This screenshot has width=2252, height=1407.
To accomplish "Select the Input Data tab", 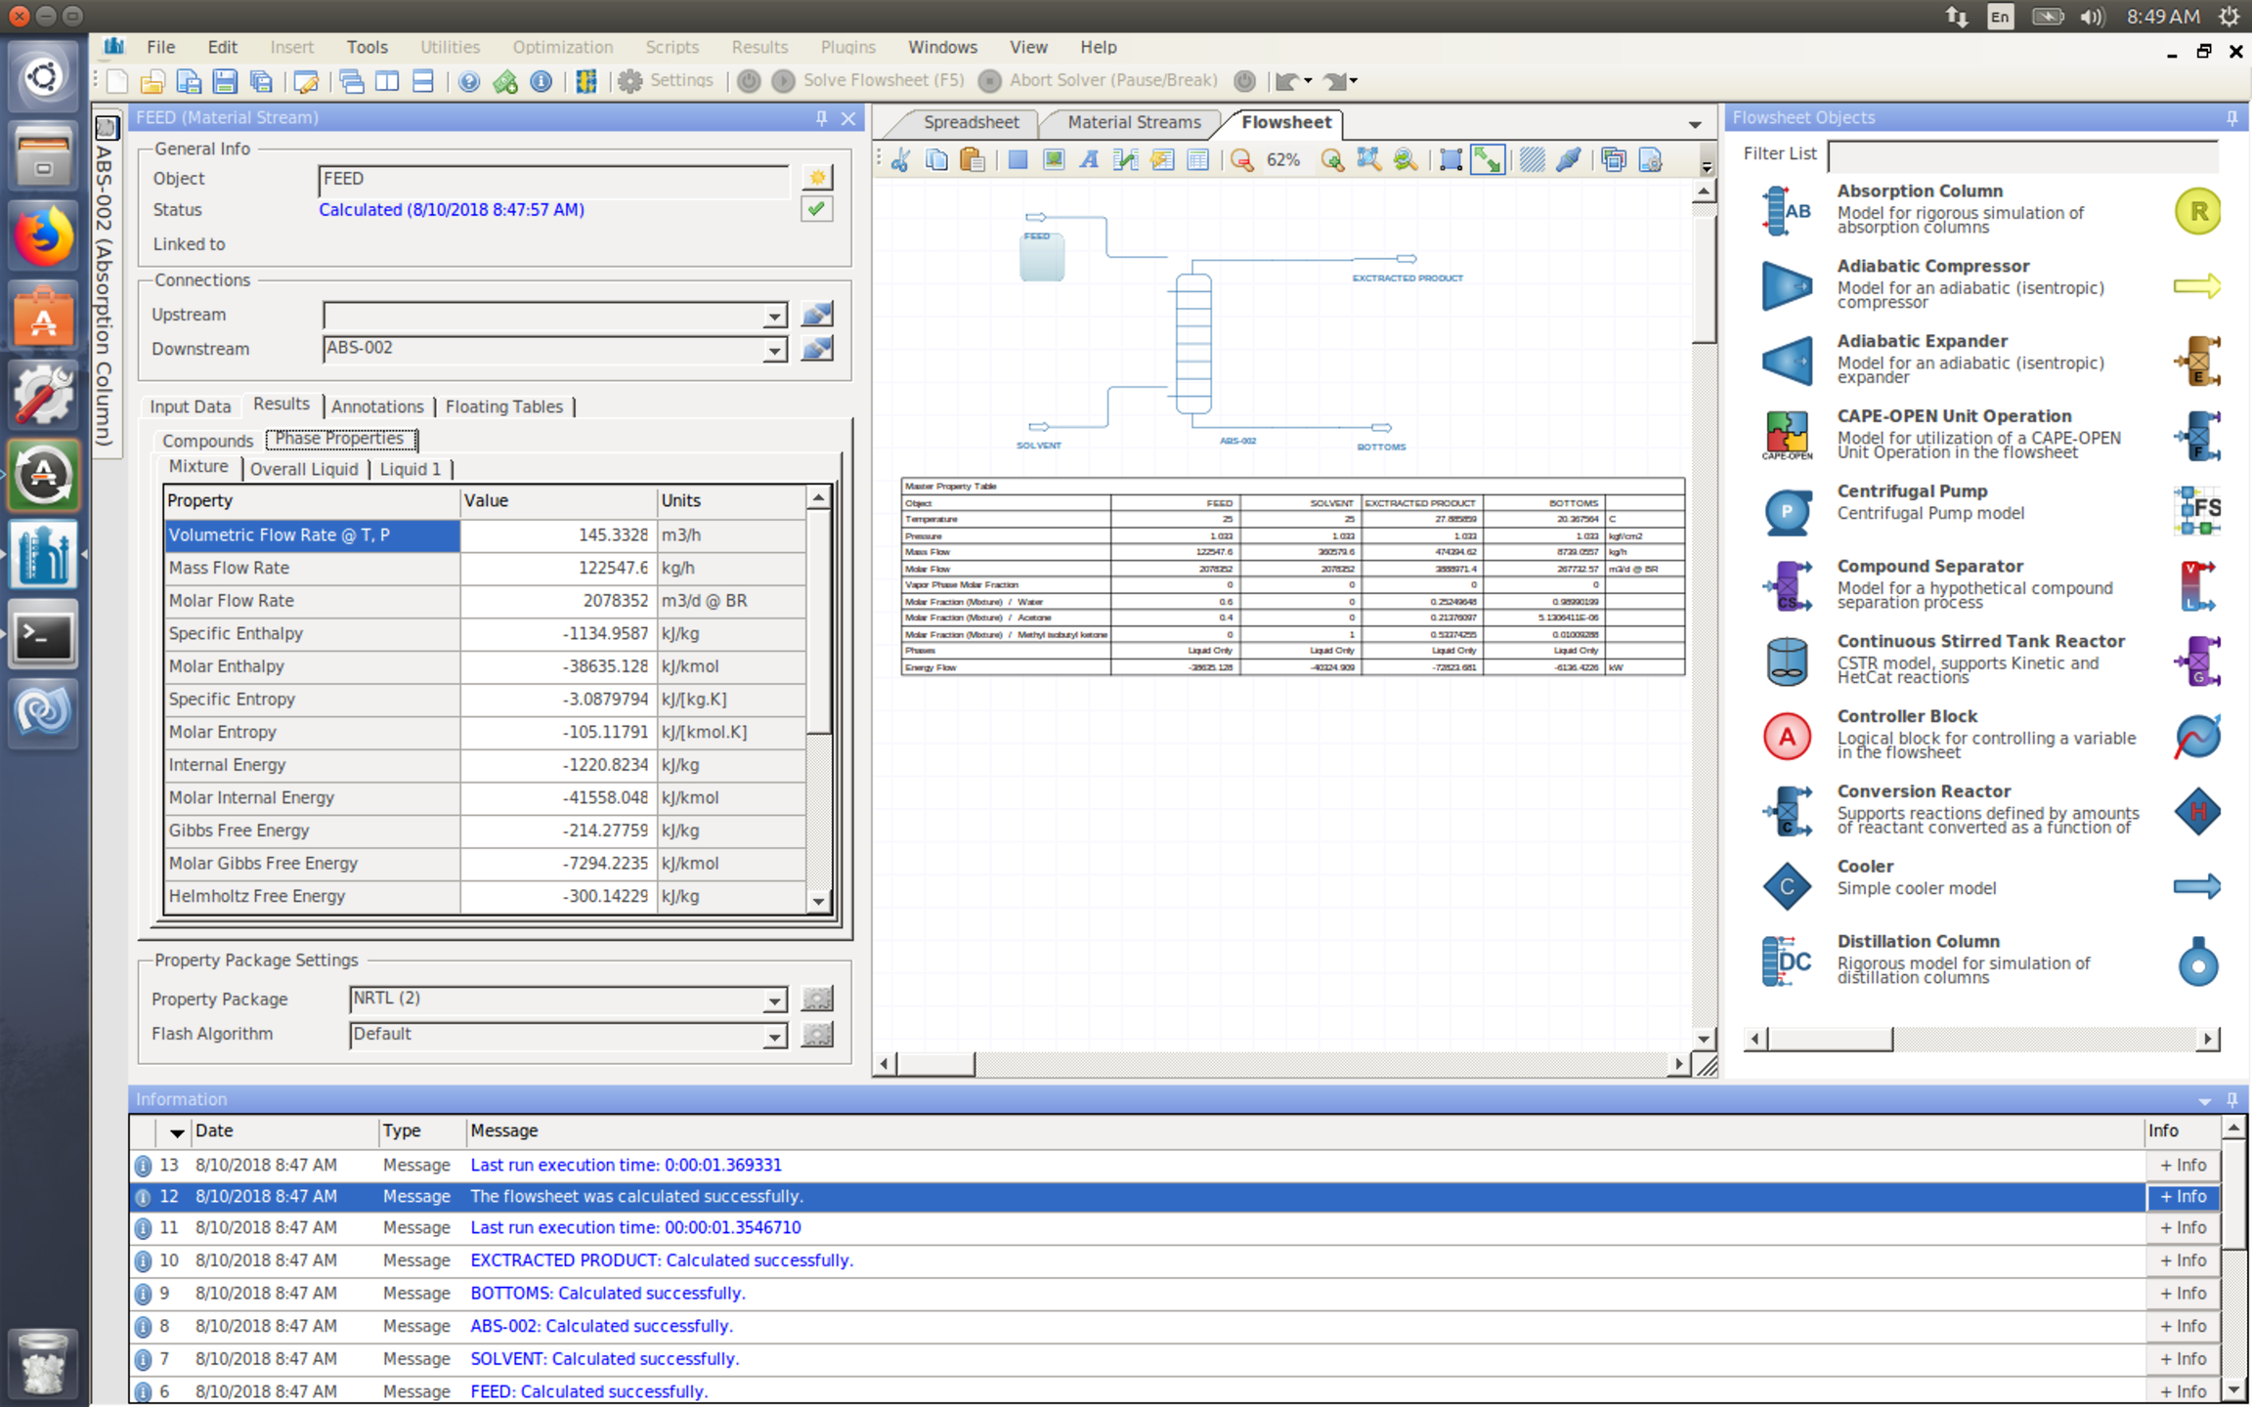I will [x=191, y=406].
